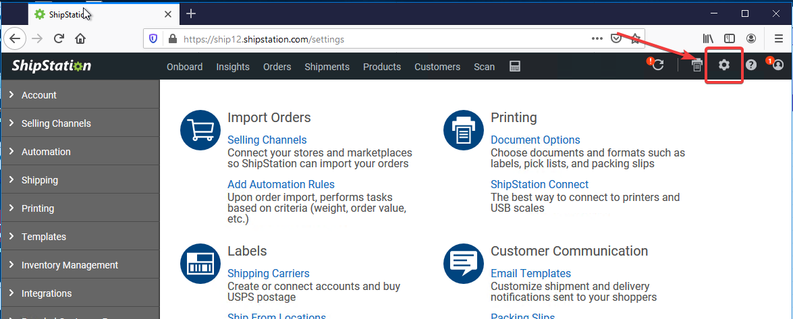Toggle the Firefox sidebar icon
This screenshot has height=319, width=793.
(x=730, y=39)
